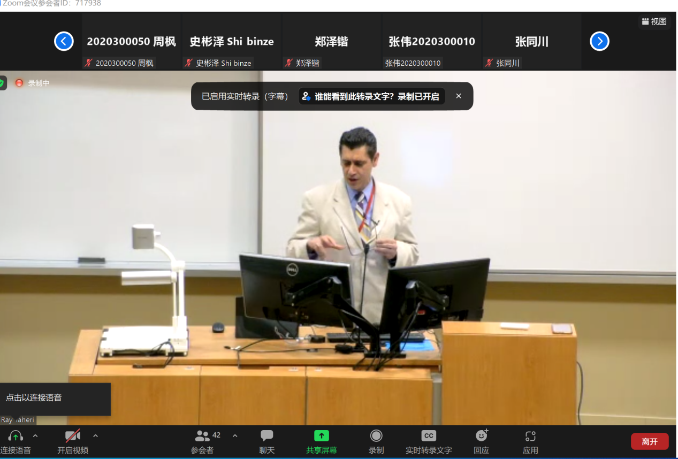Toggle live transcript CC icon
Viewport: 678px width, 459px height.
click(x=429, y=436)
